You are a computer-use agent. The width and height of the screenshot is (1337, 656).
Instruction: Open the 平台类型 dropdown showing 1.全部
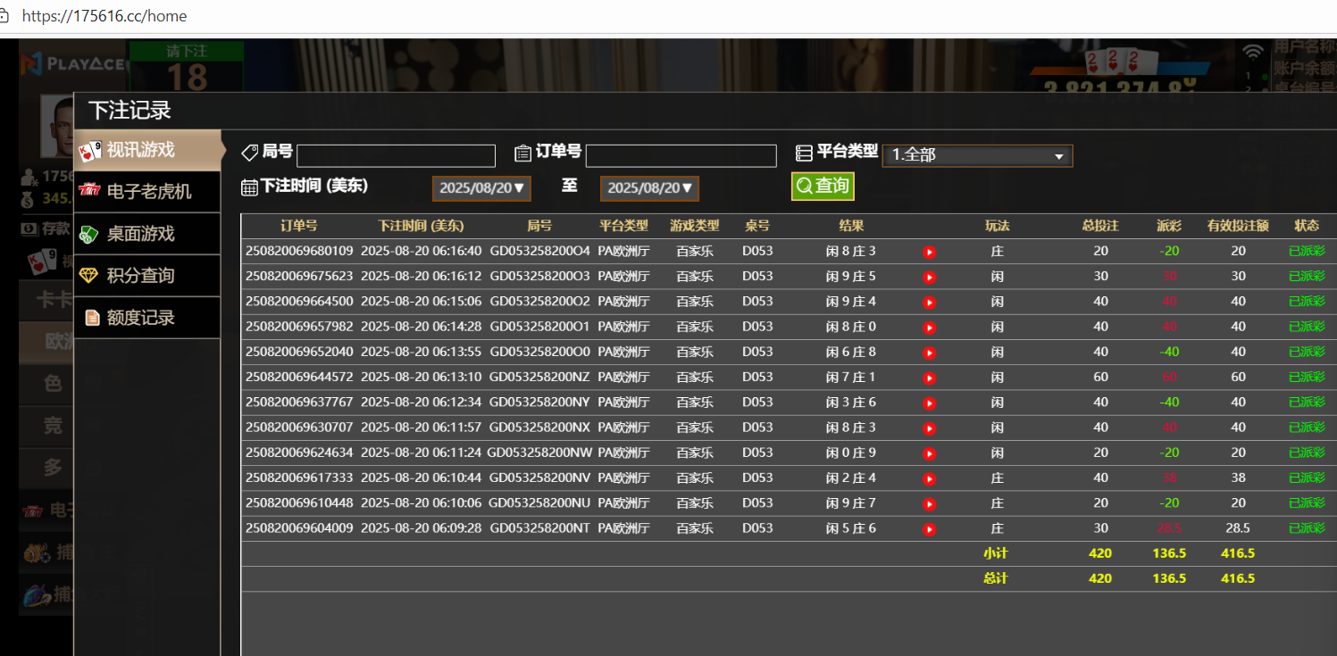[977, 155]
